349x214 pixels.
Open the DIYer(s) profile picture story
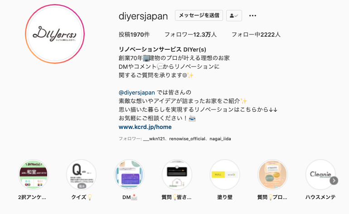[x=55, y=34]
